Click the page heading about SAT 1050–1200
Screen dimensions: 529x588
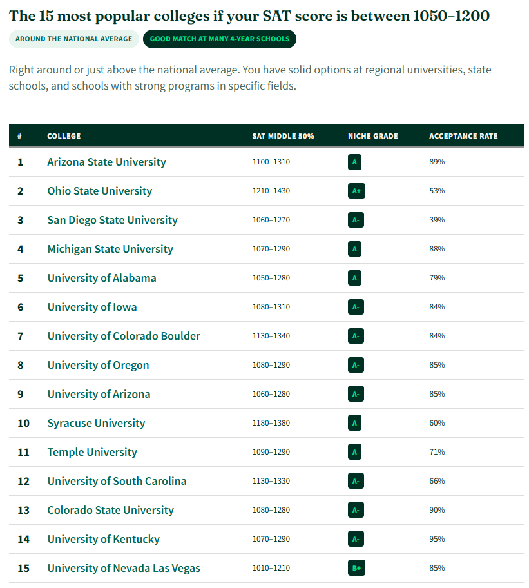click(249, 16)
